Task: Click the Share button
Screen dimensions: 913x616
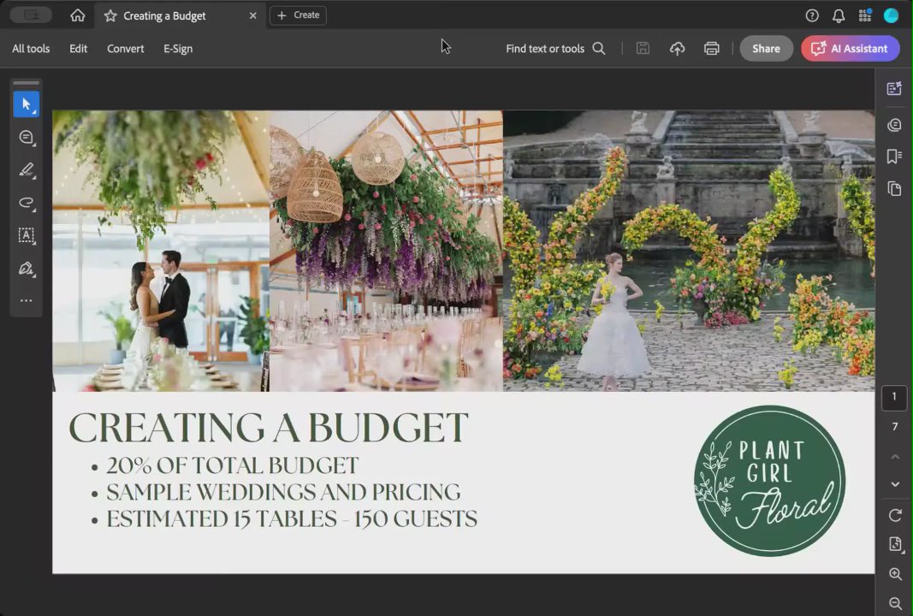Action: (x=767, y=48)
